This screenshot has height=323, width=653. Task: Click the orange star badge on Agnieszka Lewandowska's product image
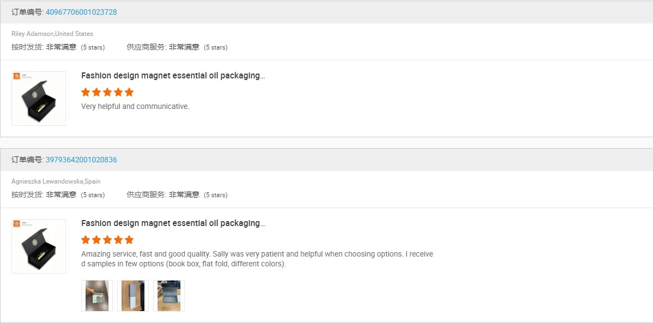point(16,224)
